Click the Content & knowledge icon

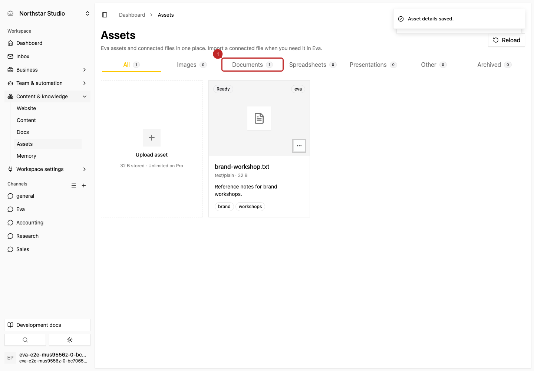coord(10,96)
